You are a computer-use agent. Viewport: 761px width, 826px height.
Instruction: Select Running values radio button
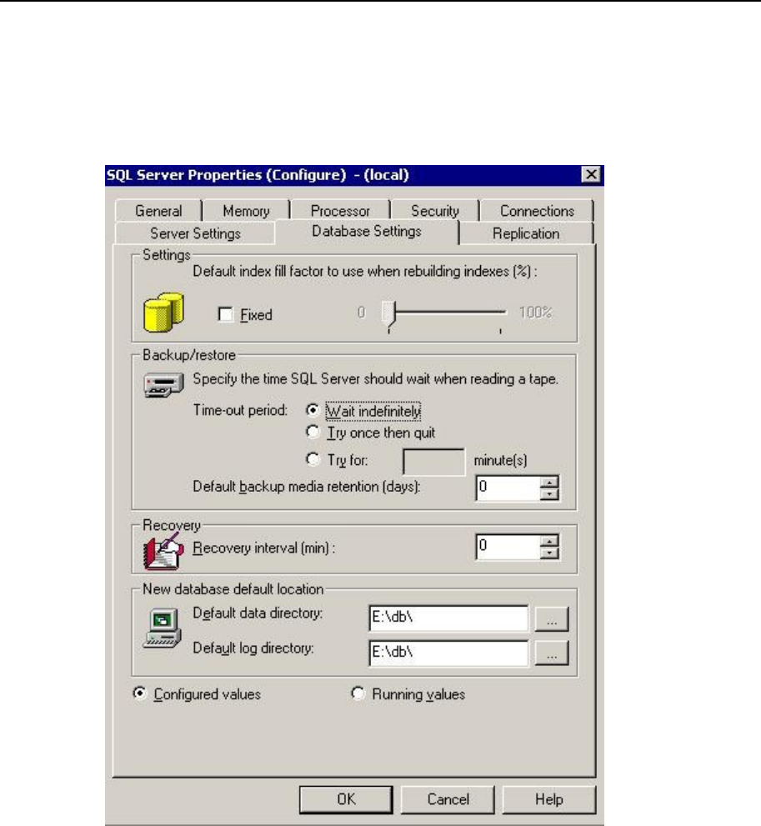358,693
